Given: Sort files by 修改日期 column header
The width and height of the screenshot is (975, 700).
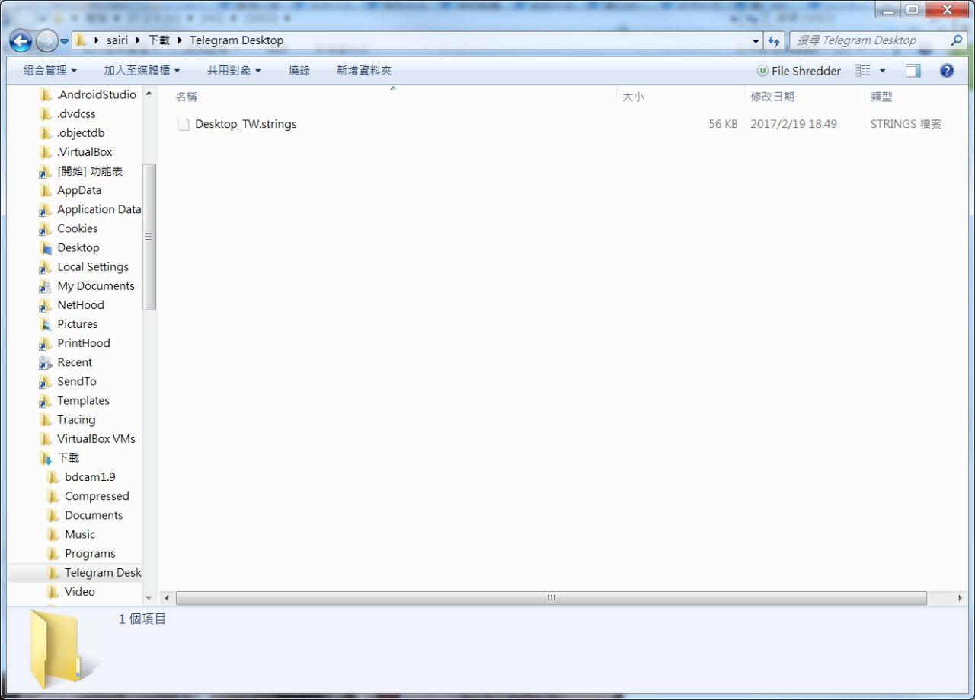Looking at the screenshot, I should (x=772, y=97).
